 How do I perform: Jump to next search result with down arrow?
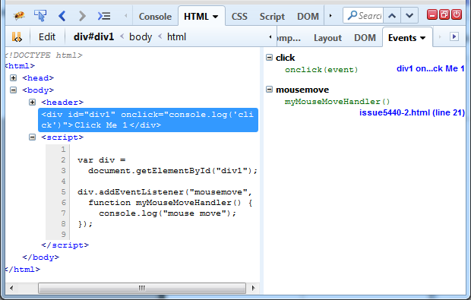(409, 16)
